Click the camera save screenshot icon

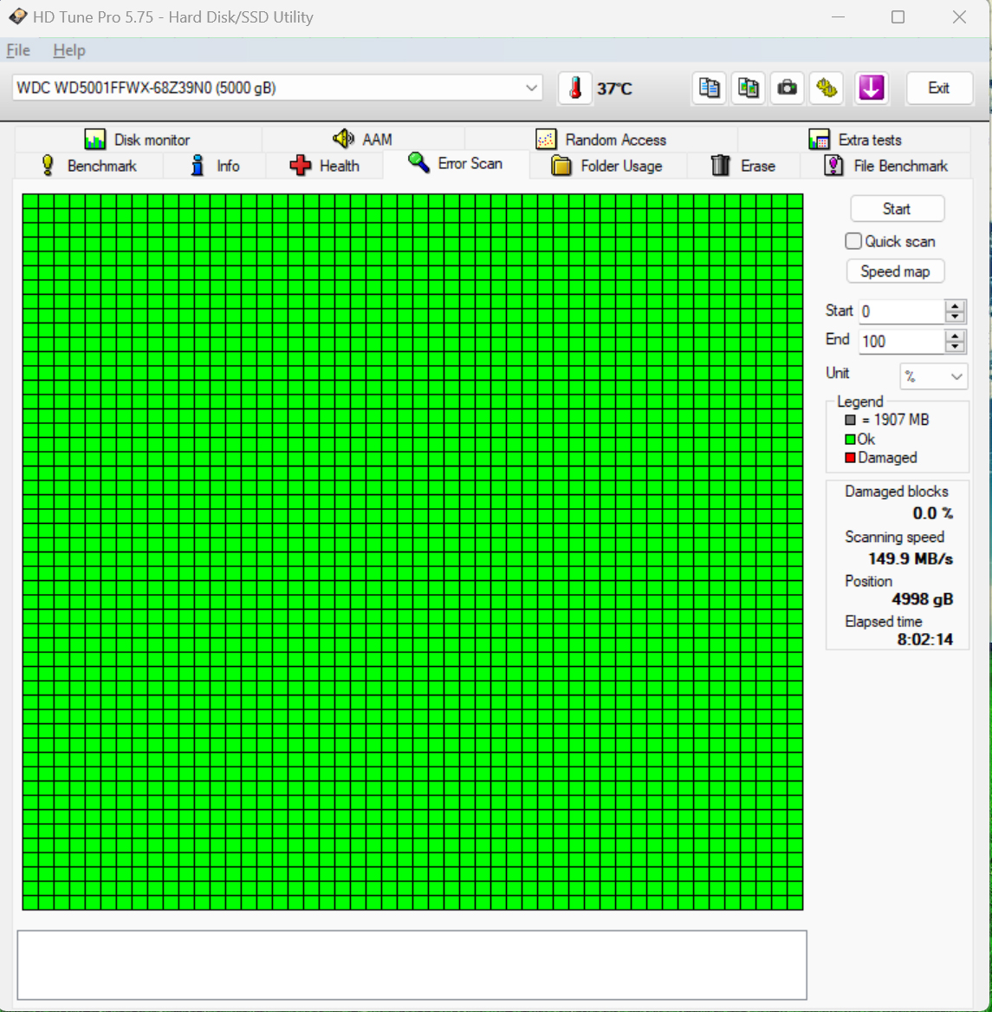787,88
